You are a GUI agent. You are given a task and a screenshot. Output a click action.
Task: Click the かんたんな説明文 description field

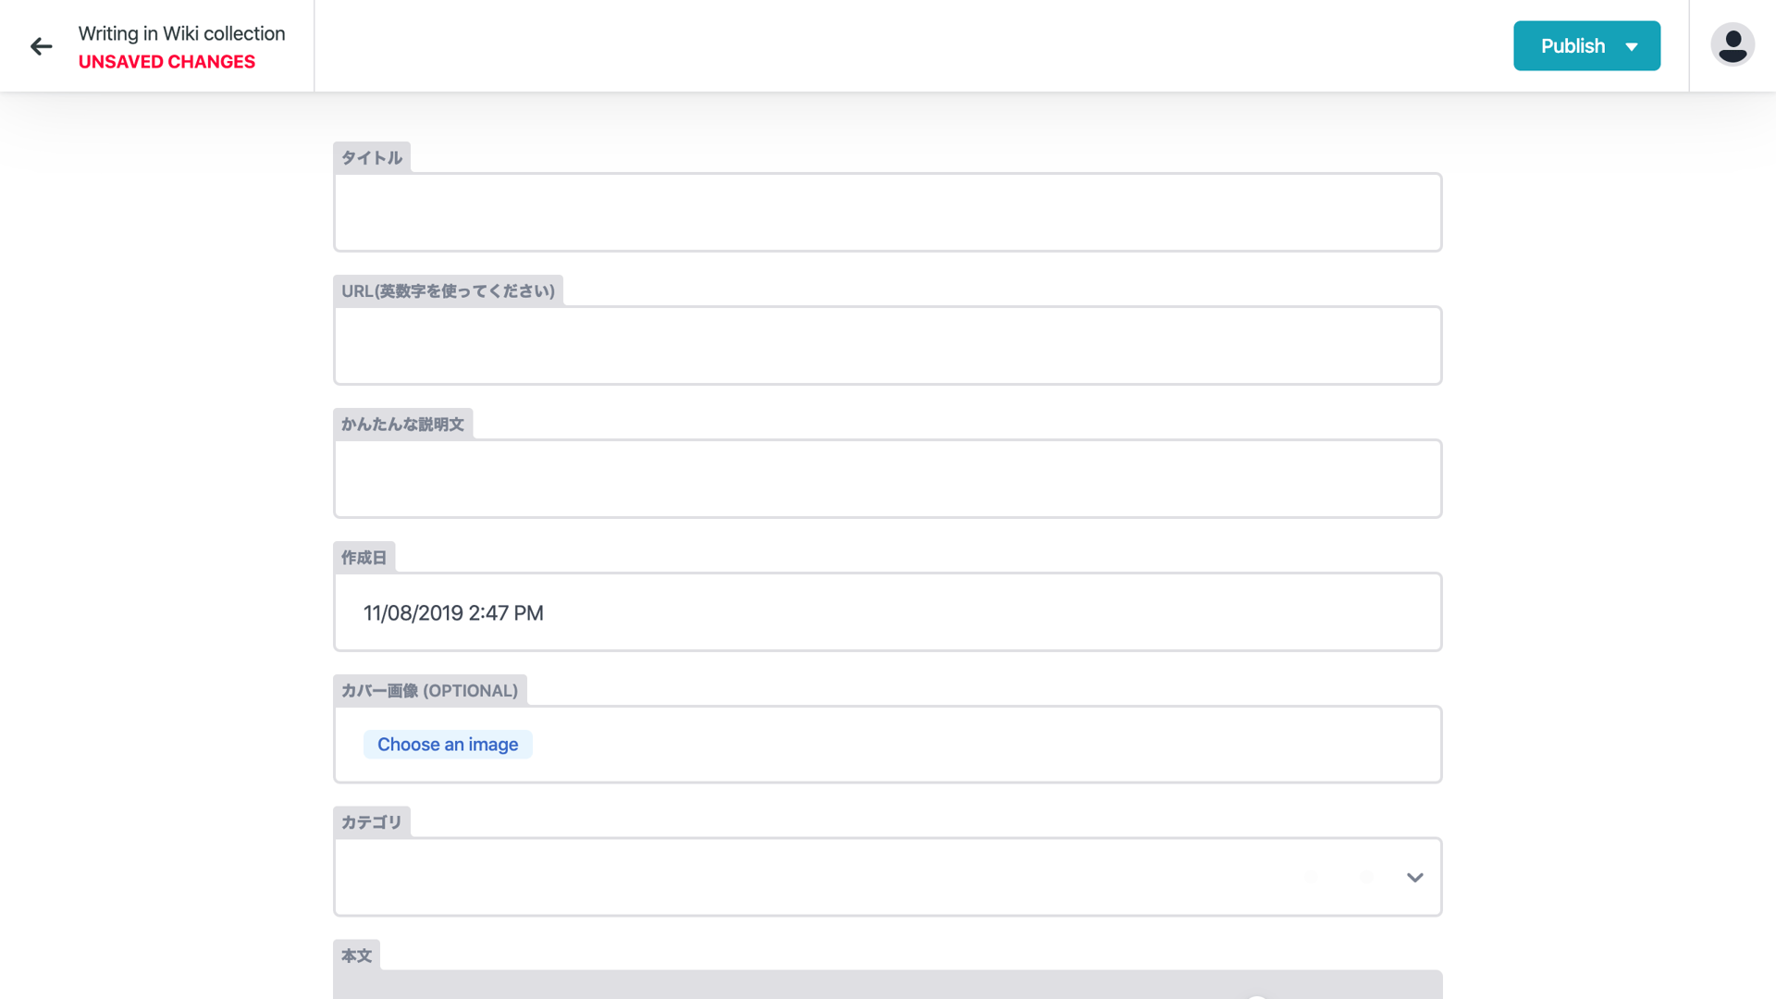[x=887, y=478]
